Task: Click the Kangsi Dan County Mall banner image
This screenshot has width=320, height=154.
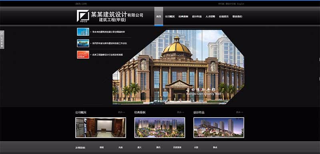Action: click(x=178, y=67)
